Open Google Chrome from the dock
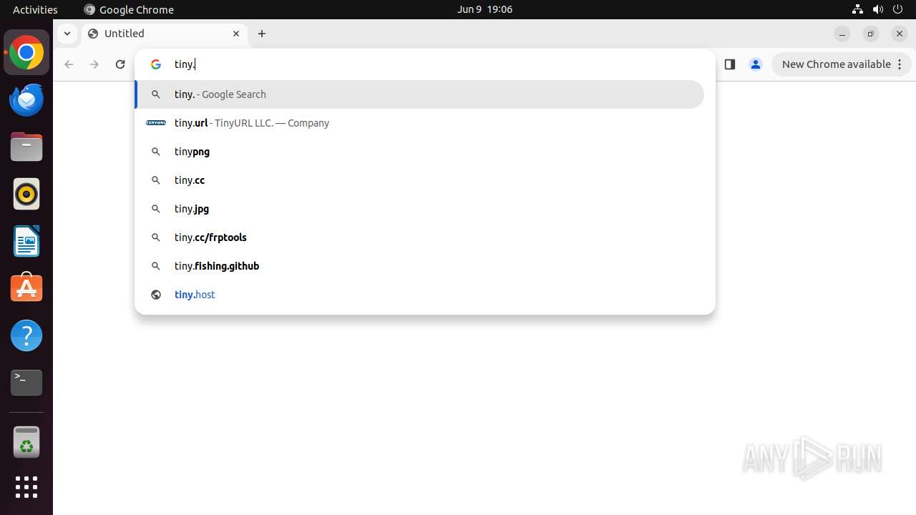 pyautogui.click(x=26, y=53)
